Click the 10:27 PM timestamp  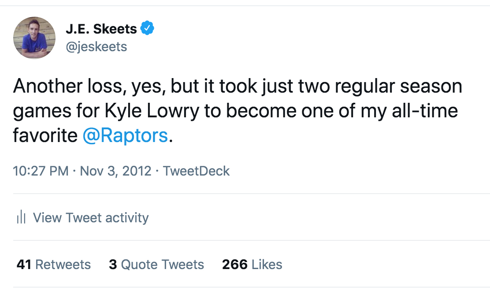41,171
